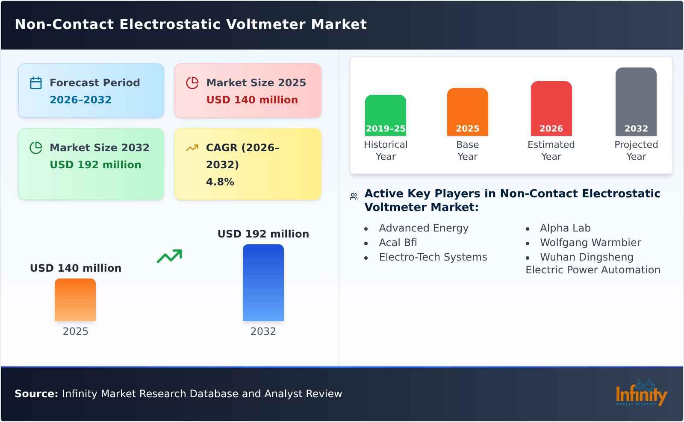Click the people icon beside Active Key Players
Image resolution: width=684 pixels, height=422 pixels.
point(354,196)
